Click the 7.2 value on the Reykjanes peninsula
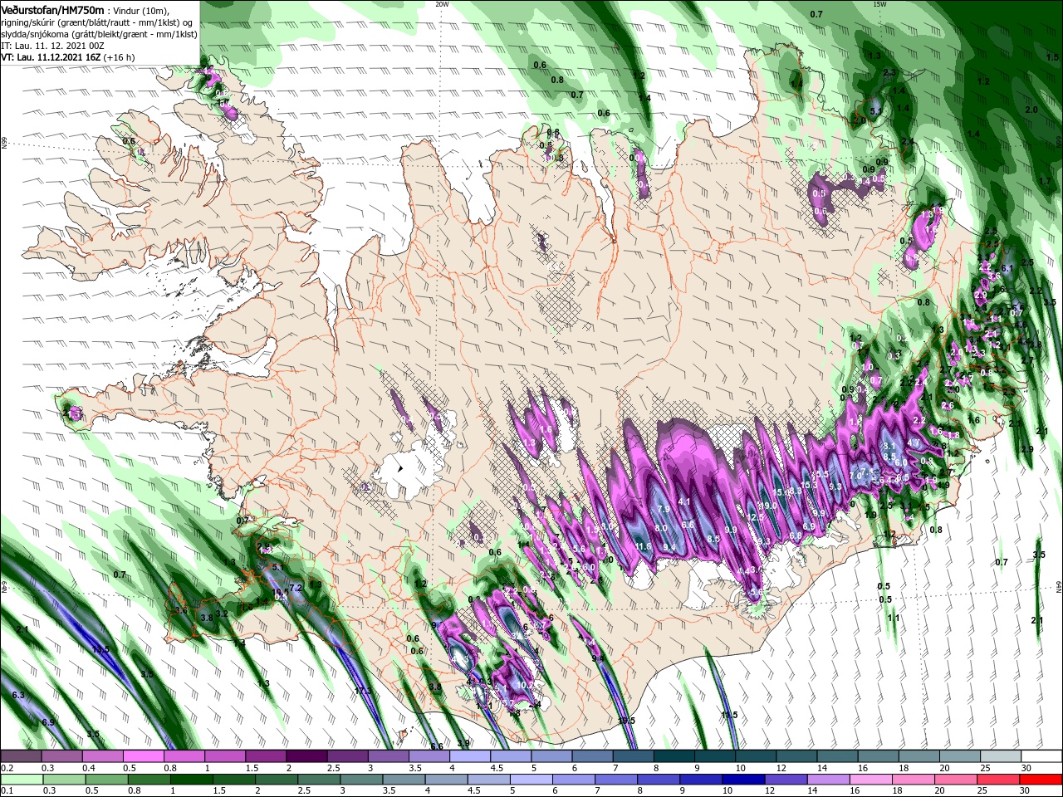This screenshot has width=1063, height=797. [x=294, y=588]
